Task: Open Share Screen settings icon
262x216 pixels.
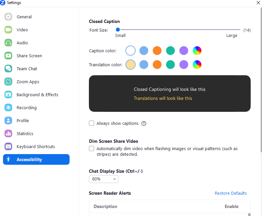Action: (8, 56)
